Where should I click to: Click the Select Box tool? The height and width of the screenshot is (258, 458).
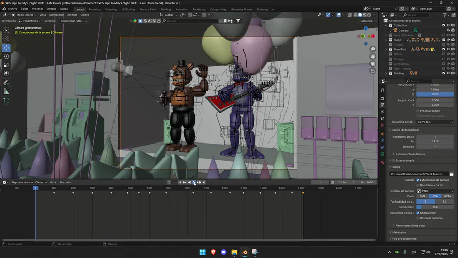pyautogui.click(x=6, y=30)
